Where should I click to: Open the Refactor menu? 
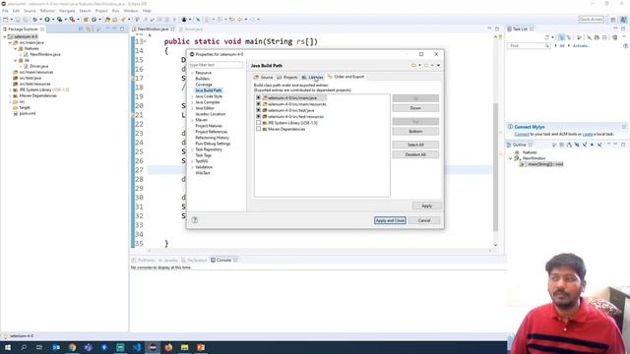[47, 11]
